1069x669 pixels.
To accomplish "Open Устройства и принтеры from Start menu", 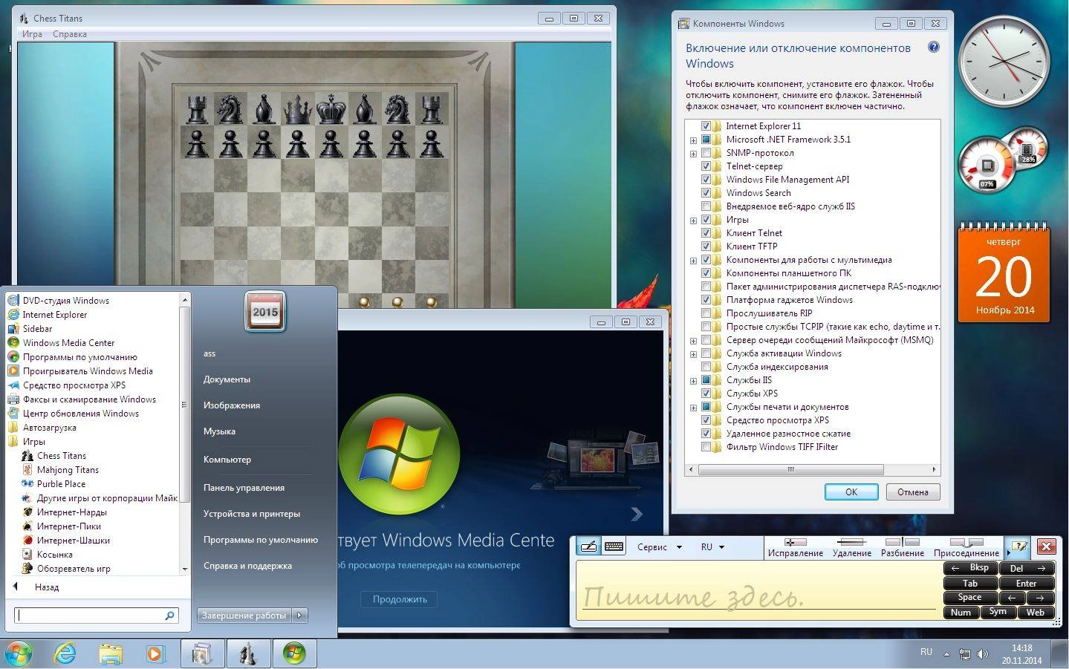I will coord(252,514).
